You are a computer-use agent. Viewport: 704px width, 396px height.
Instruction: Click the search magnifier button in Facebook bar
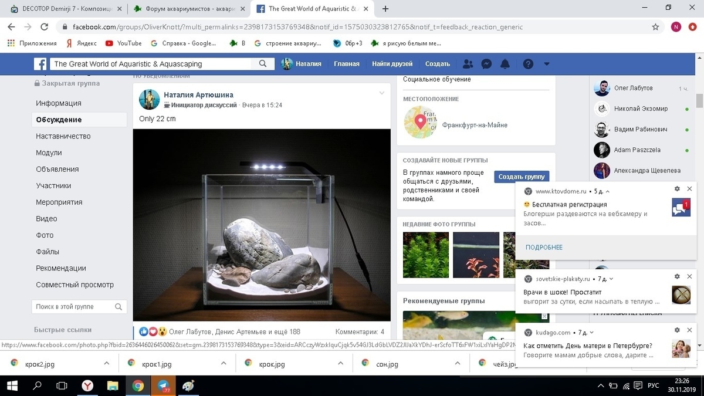pos(263,64)
